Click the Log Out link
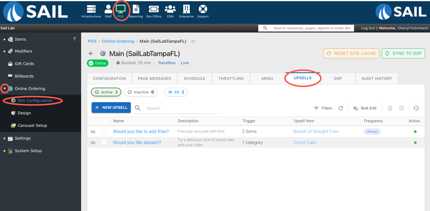The height and width of the screenshot is (211, 430). click(x=368, y=28)
